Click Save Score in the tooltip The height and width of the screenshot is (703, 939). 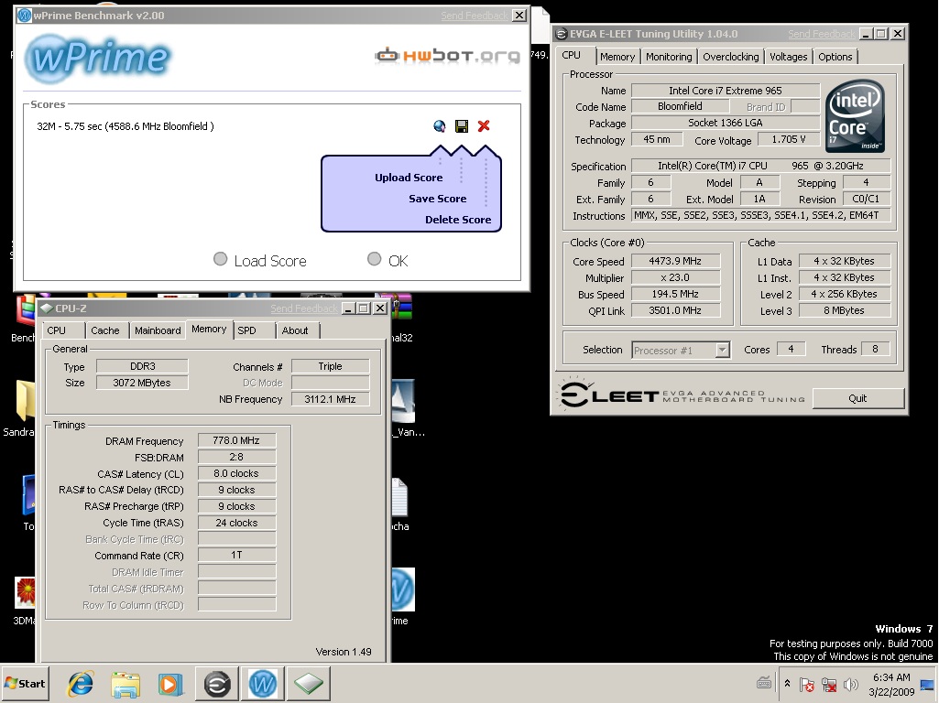[437, 199]
